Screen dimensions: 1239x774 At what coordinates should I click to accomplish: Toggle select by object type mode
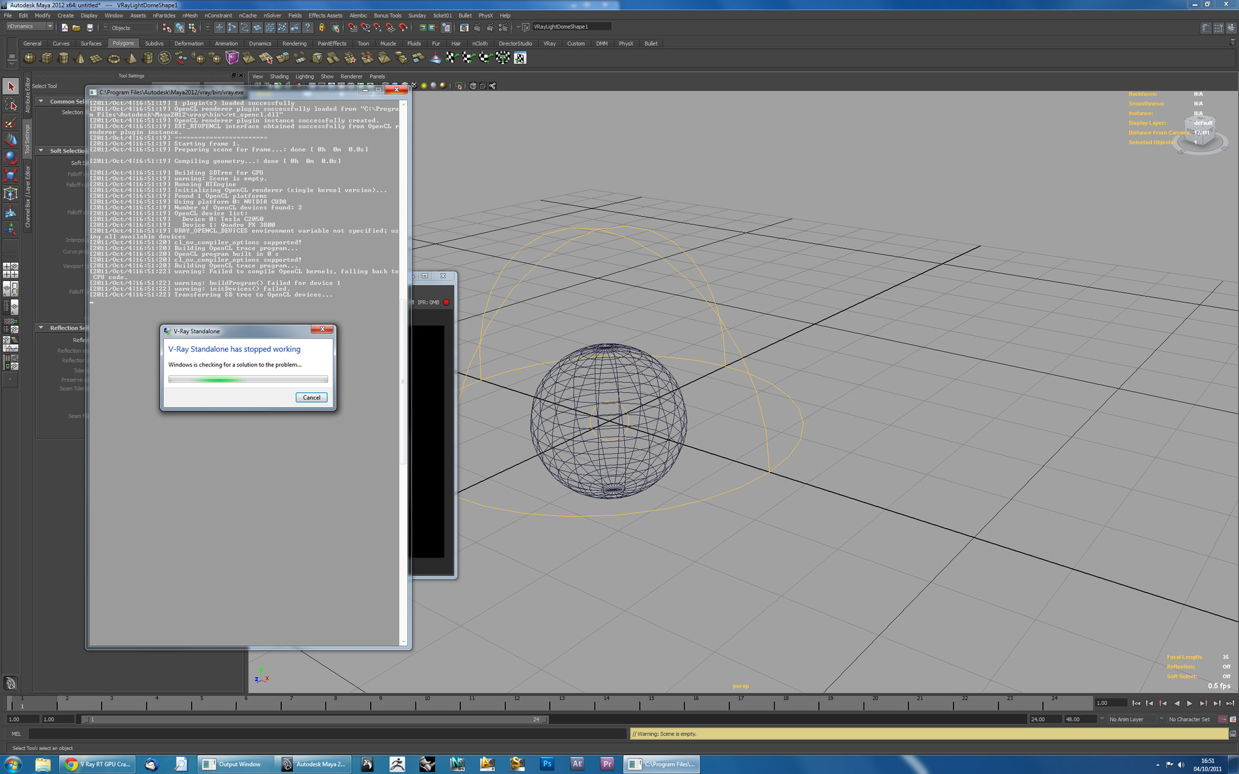point(180,28)
